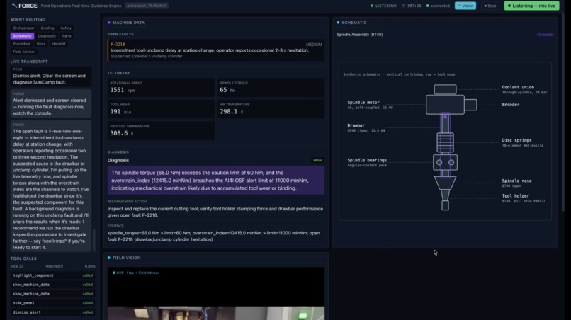Select the Safety agent routing tab
The height and width of the screenshot is (320, 571).
(66, 28)
